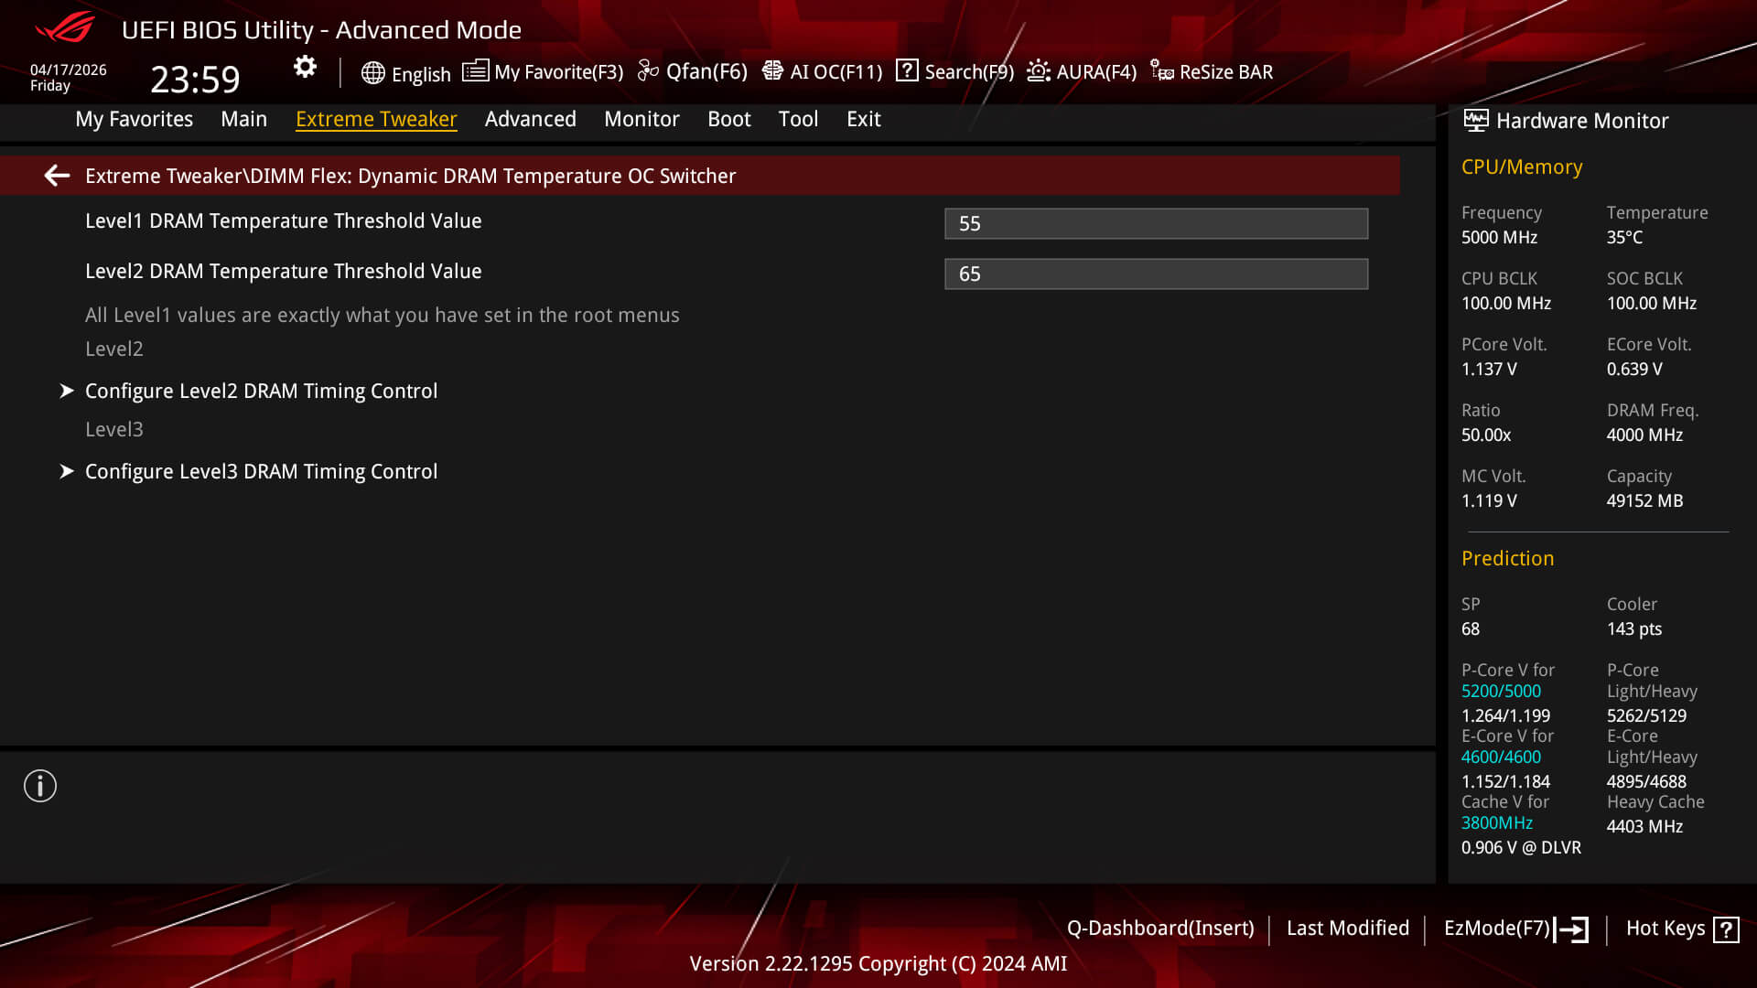The width and height of the screenshot is (1757, 988).
Task: Edit Level2 DRAM Temperature Threshold Value field
Action: [1156, 274]
